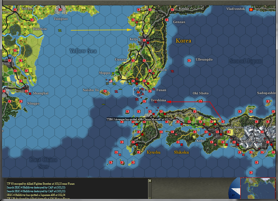Select the Japanese base at Kanko
This screenshot has height=201, width=278.
pyautogui.click(x=172, y=10)
